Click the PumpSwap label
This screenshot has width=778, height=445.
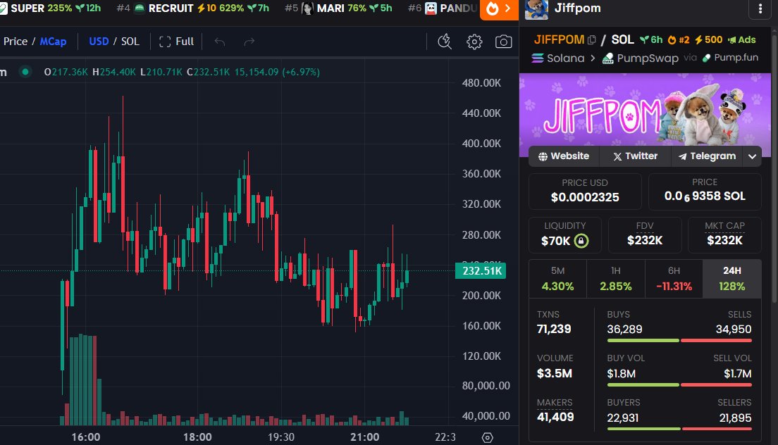pyautogui.click(x=648, y=58)
